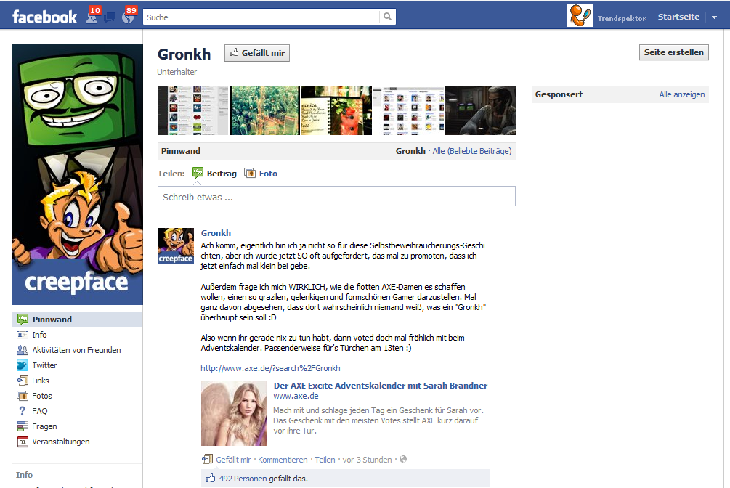Screen dimensions: 730x488
Task: Open the white icon grid photo thumbnail
Action: [408, 110]
